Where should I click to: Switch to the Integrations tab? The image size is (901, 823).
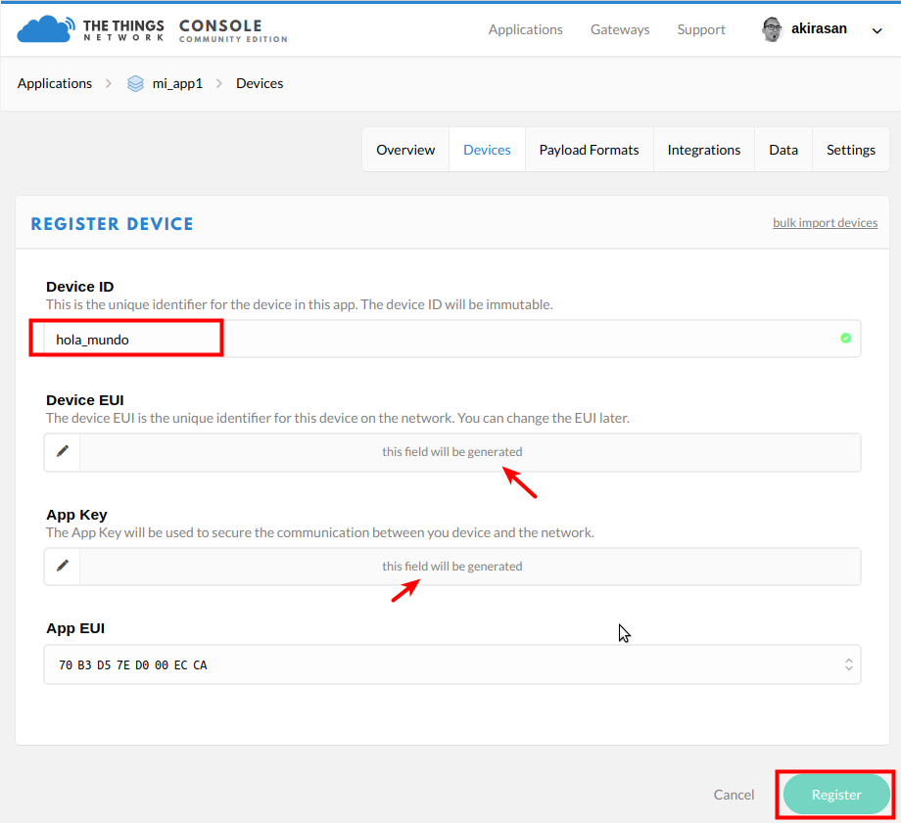(x=704, y=150)
